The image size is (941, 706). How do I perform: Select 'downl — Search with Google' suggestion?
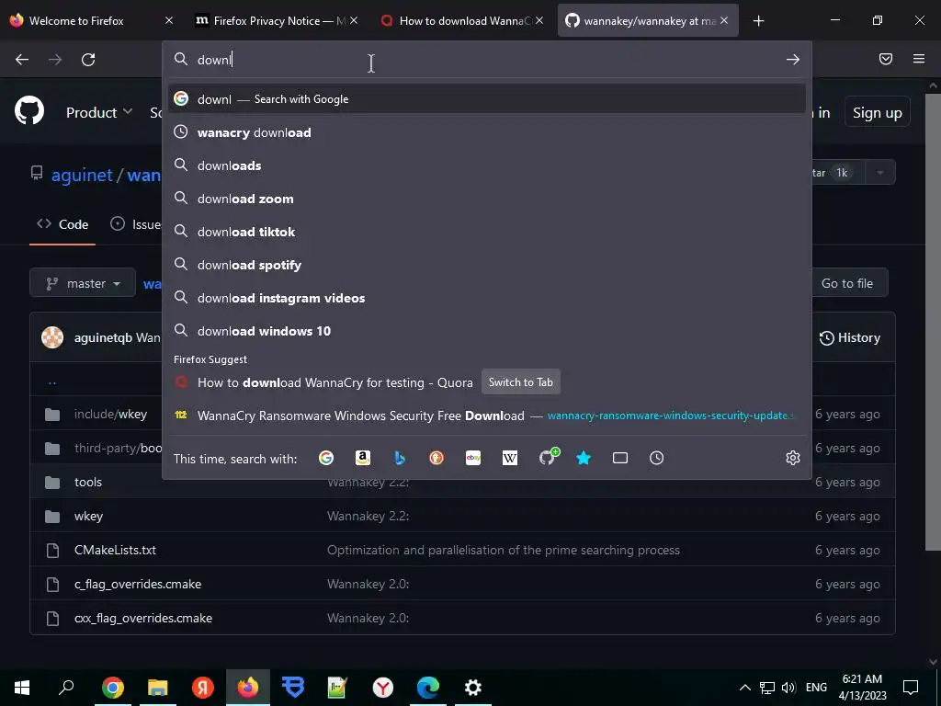tap(487, 99)
